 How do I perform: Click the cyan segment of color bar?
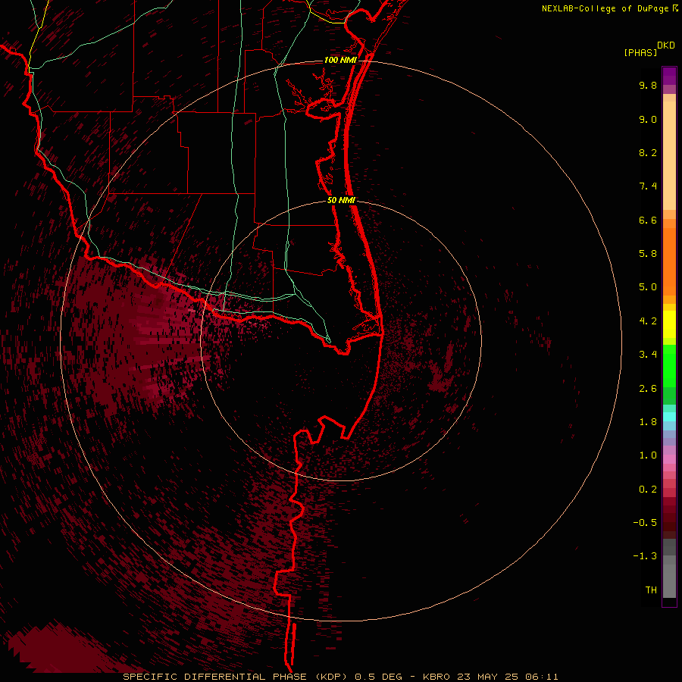coord(669,417)
